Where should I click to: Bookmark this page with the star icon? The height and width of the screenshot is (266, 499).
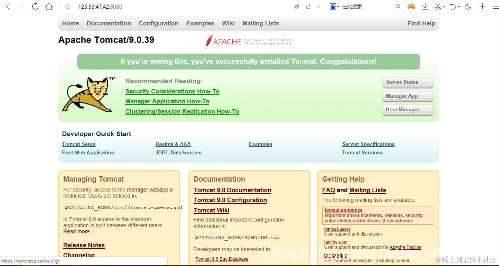pyautogui.click(x=68, y=6)
